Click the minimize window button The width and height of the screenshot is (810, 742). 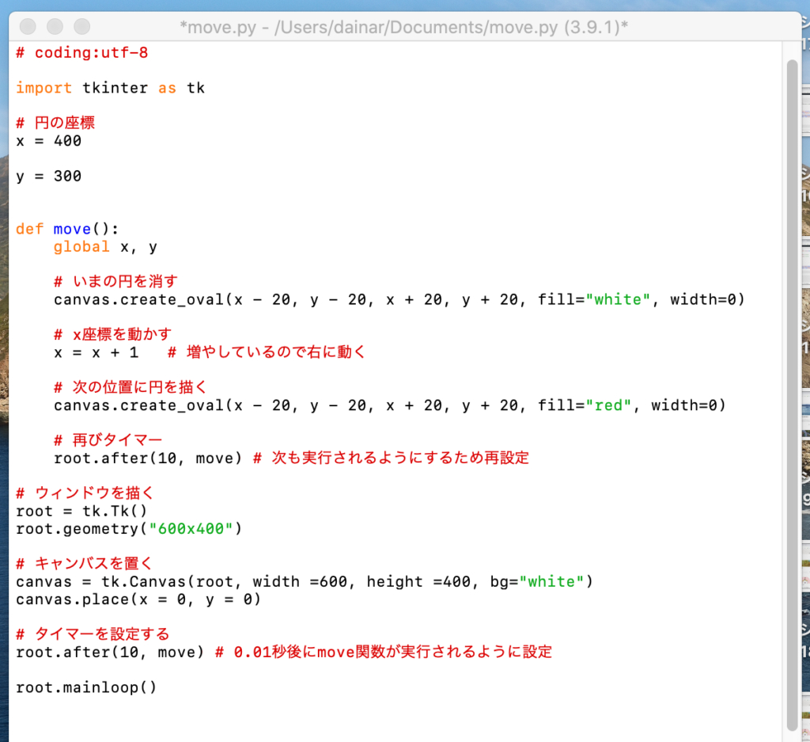click(x=55, y=27)
